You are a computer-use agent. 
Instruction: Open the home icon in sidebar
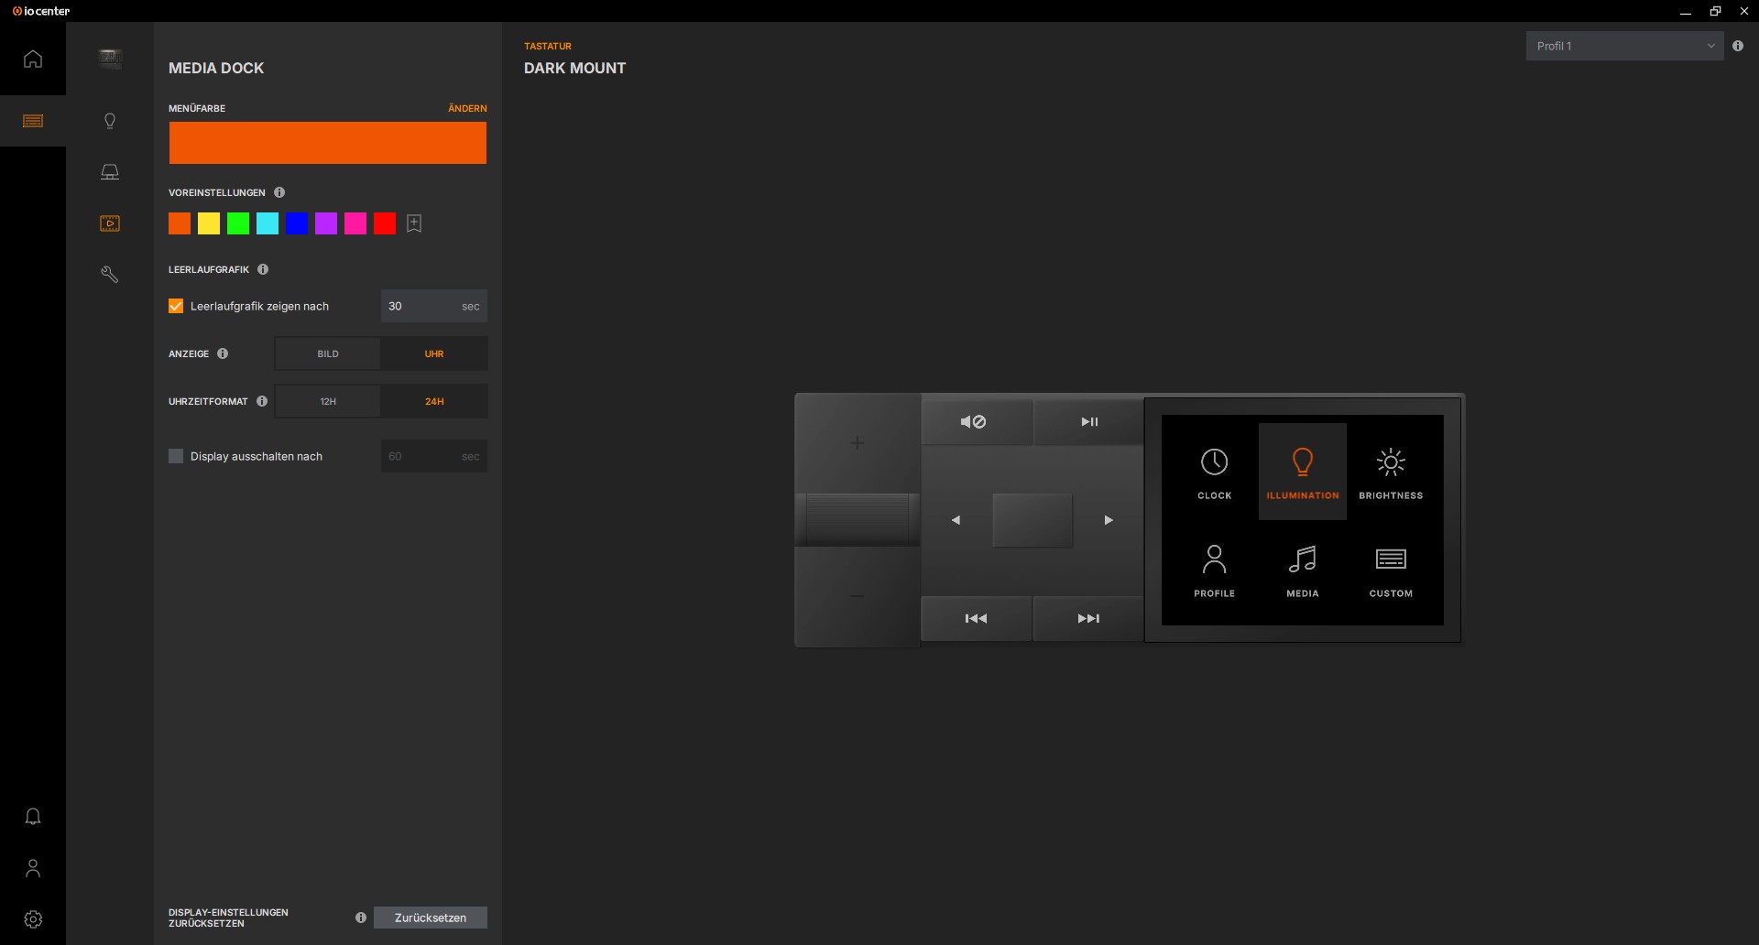click(x=33, y=60)
